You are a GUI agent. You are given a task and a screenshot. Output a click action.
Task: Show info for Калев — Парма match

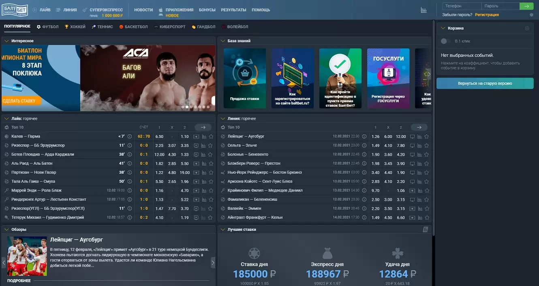click(x=130, y=136)
